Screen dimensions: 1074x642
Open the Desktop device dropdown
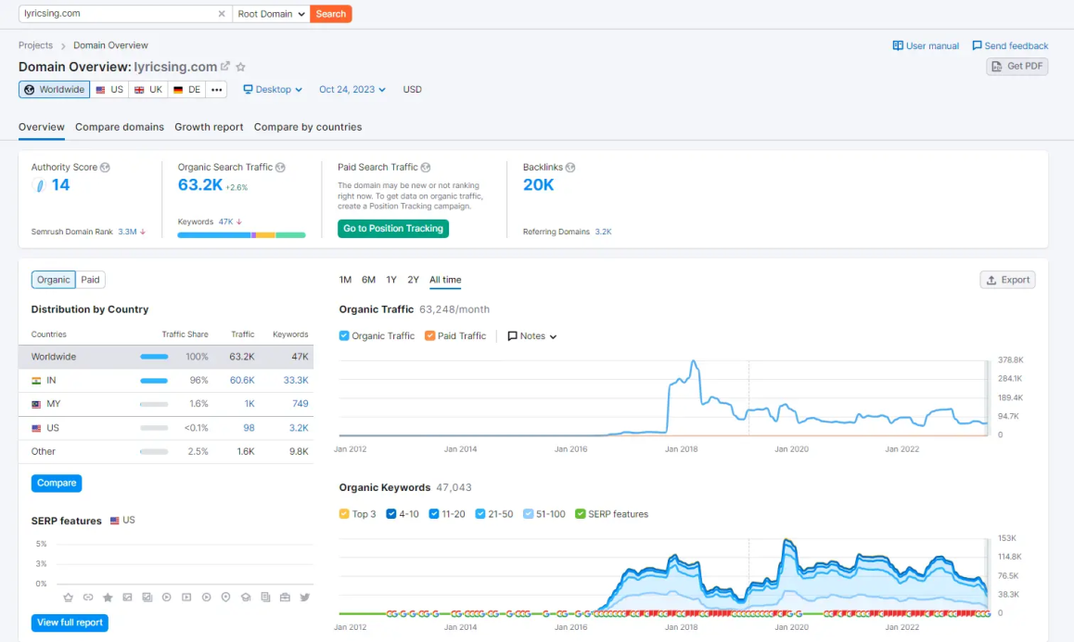pyautogui.click(x=273, y=90)
